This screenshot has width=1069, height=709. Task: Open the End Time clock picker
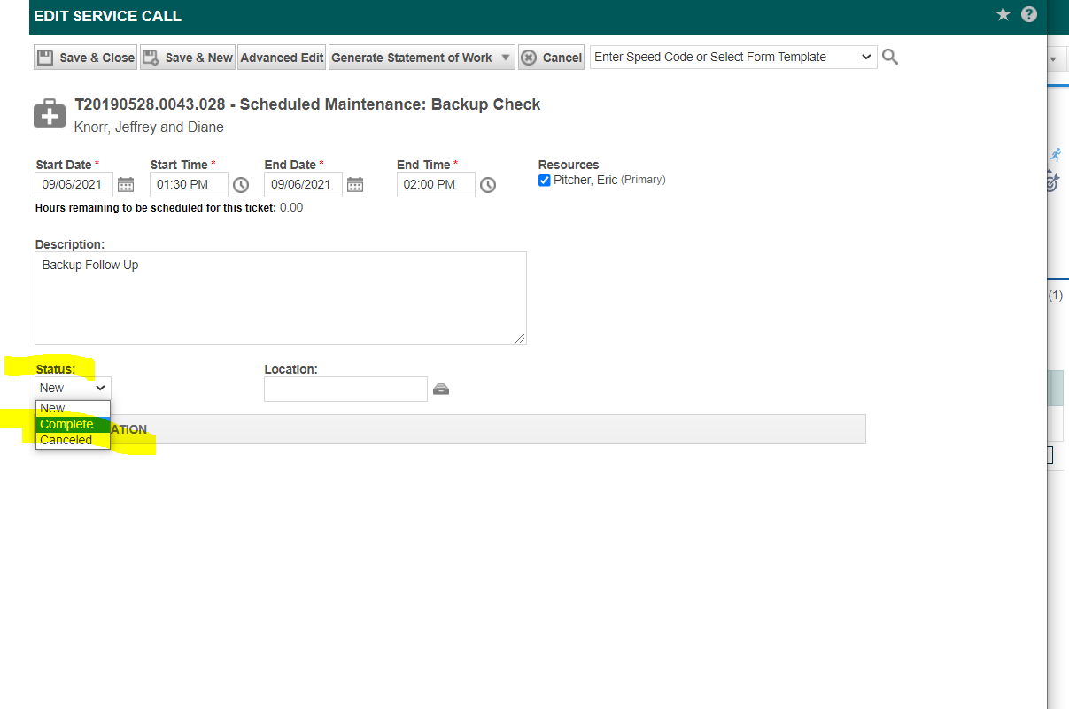point(488,185)
